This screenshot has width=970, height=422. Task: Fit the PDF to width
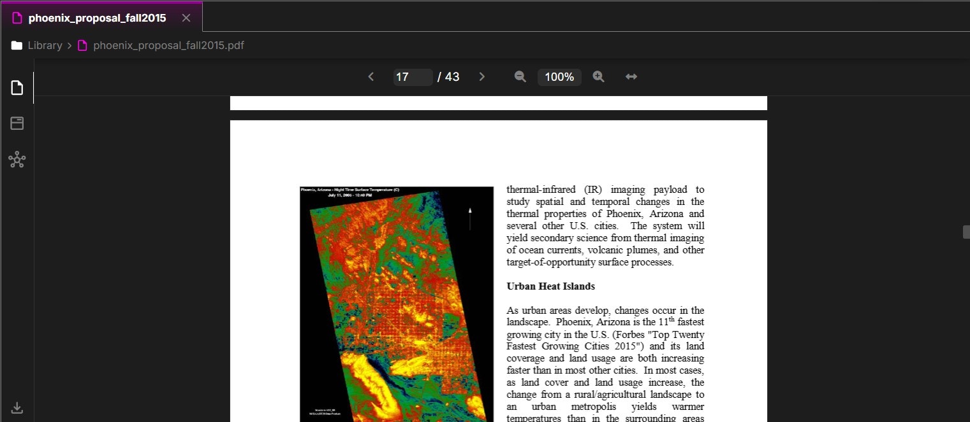click(x=631, y=77)
